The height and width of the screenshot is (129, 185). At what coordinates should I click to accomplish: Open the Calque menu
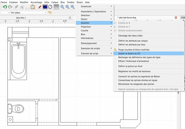[55, 2]
